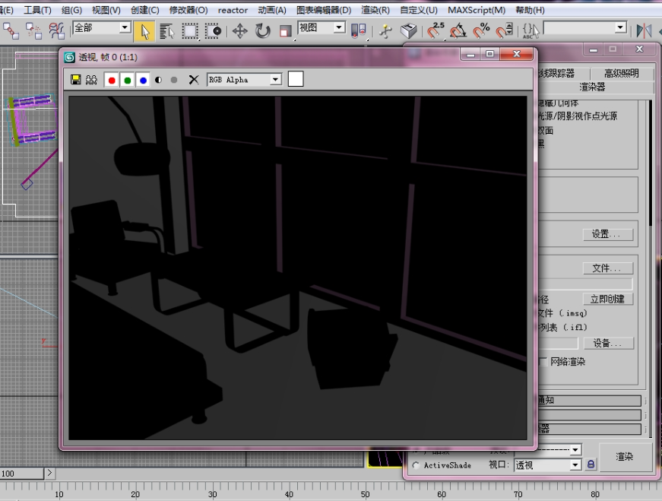Open the 渲染(R) menu
The width and height of the screenshot is (662, 501).
[375, 10]
